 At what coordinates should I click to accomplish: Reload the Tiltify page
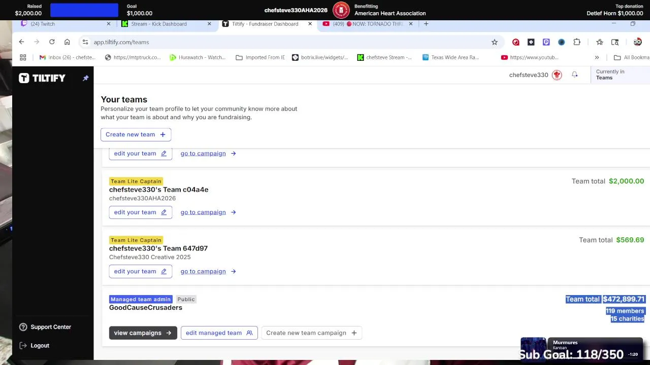(x=52, y=42)
